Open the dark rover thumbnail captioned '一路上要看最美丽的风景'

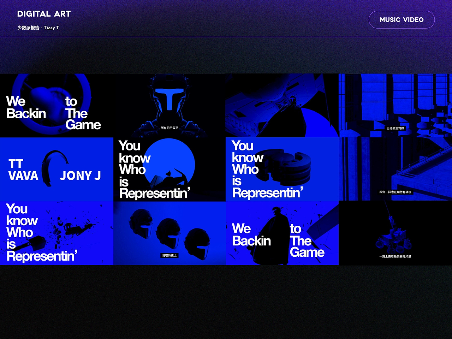395,233
